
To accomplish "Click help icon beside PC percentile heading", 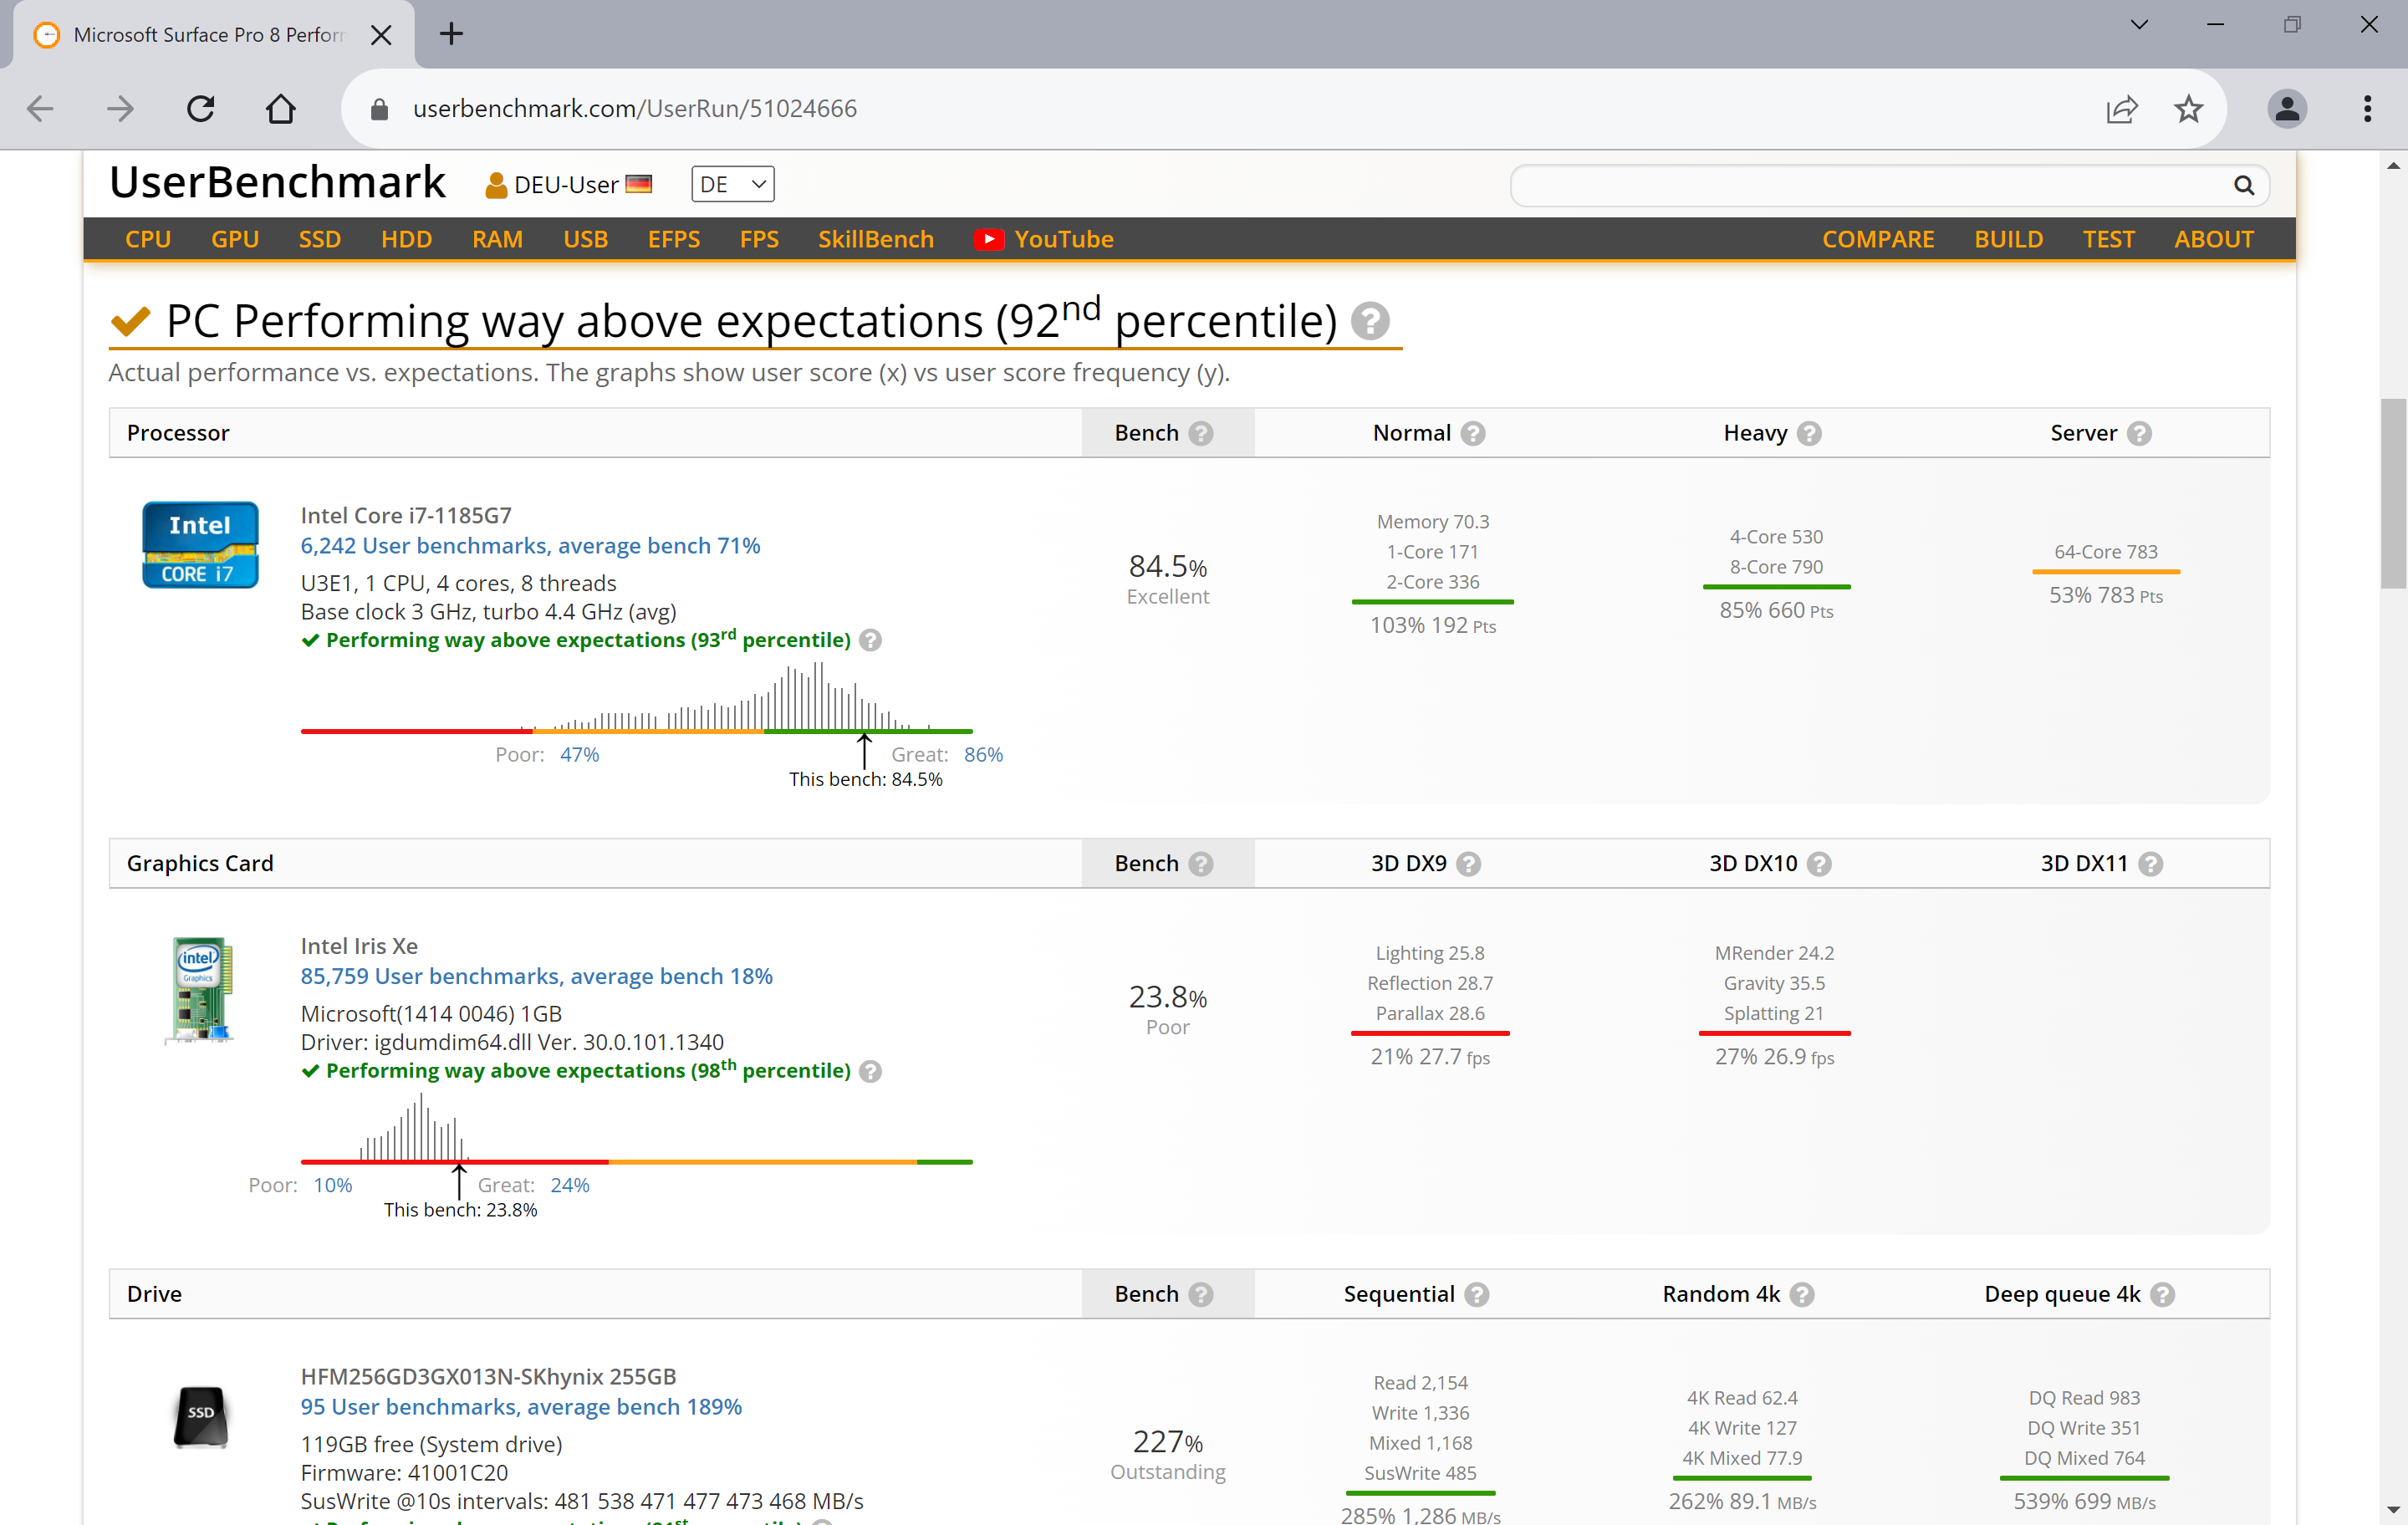I will [x=1370, y=322].
